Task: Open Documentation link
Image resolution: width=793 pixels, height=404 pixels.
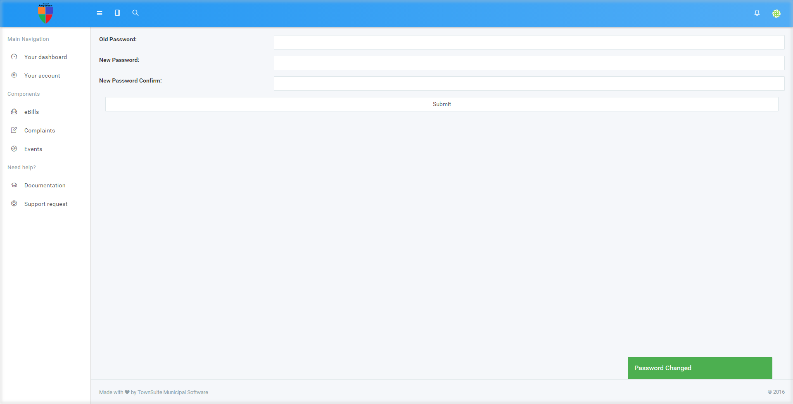Action: (x=45, y=185)
